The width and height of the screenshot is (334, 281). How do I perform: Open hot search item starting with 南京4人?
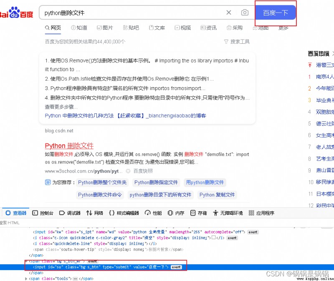click(x=325, y=77)
